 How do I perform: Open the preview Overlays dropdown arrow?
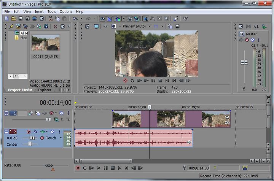(162, 26)
